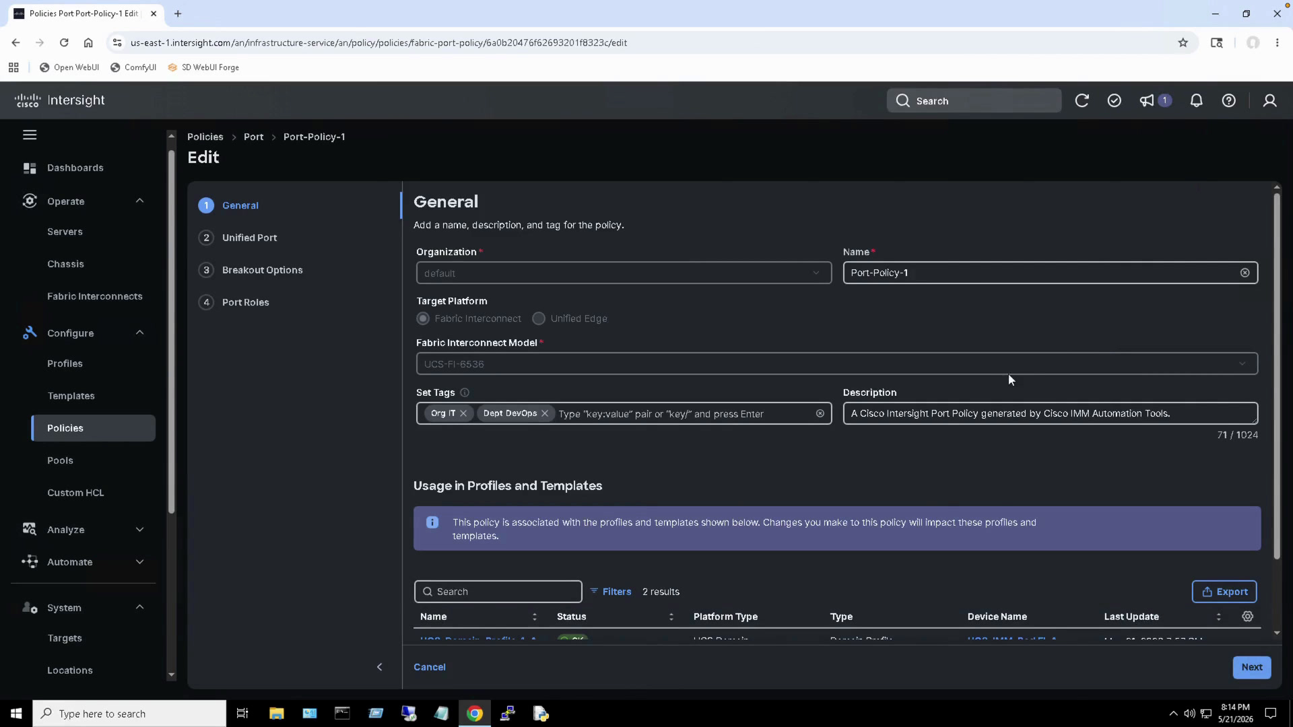Open the help question mark icon
Viewport: 1293px width, 727px height.
tap(1229, 100)
